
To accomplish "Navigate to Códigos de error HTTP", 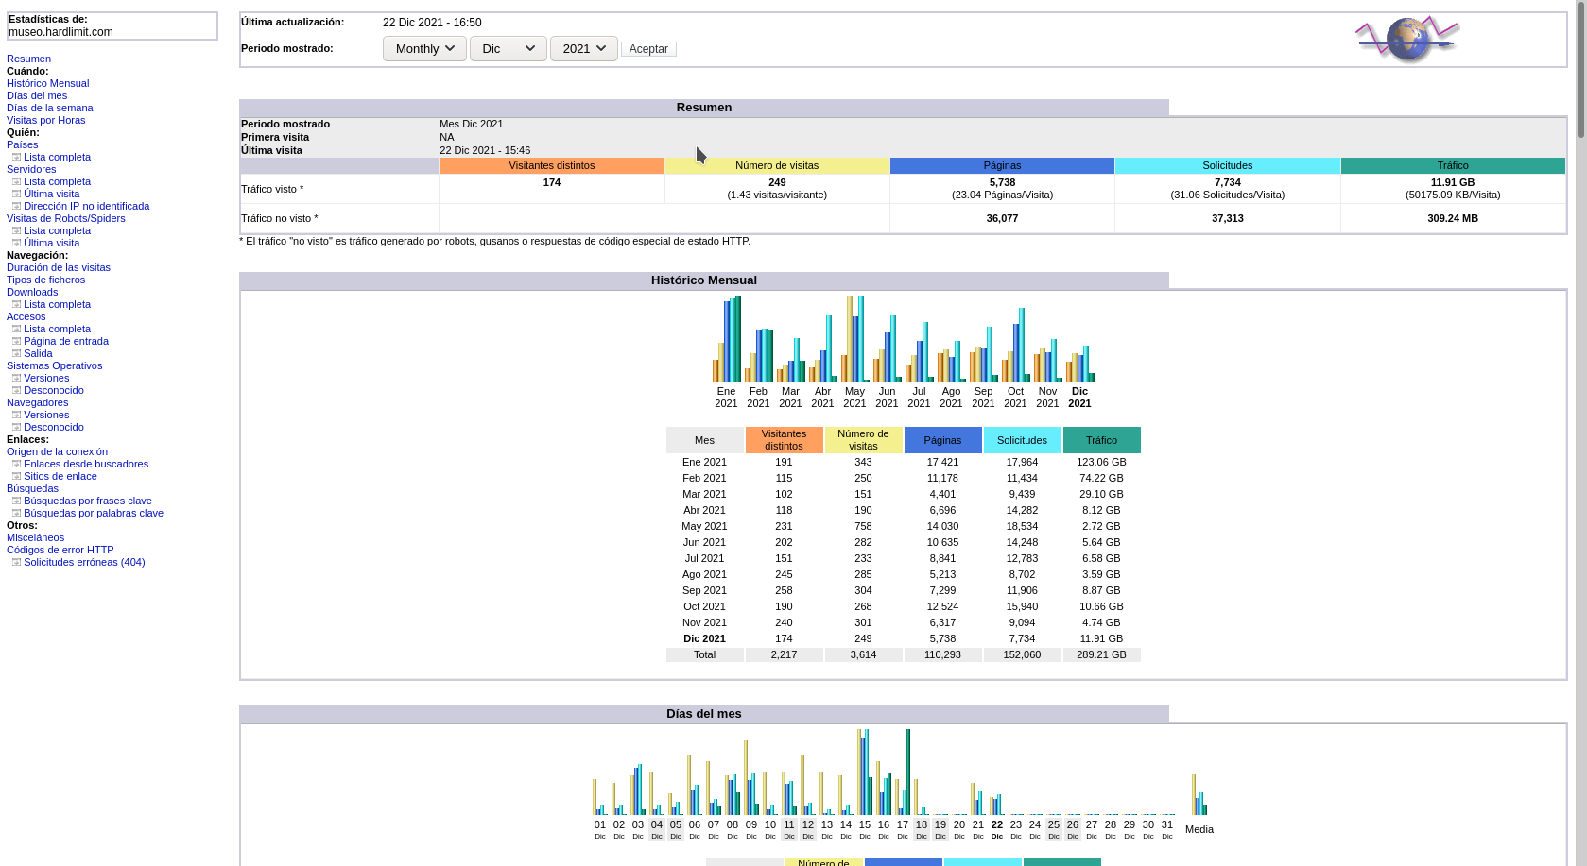I will click(x=60, y=550).
